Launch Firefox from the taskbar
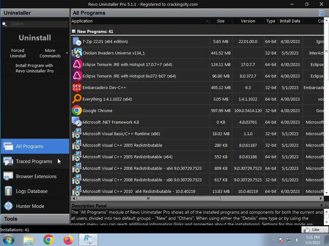The height and width of the screenshot is (246, 329). [x=68, y=240]
